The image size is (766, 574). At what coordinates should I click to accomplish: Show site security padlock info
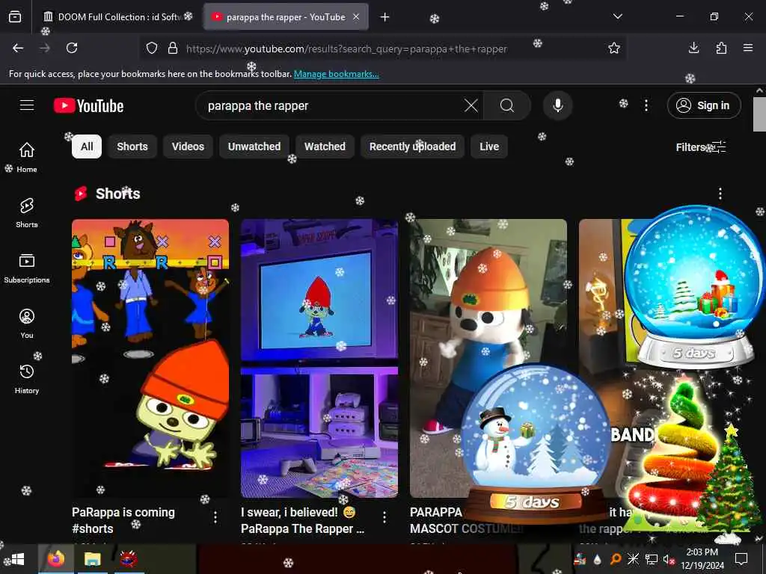(x=173, y=48)
